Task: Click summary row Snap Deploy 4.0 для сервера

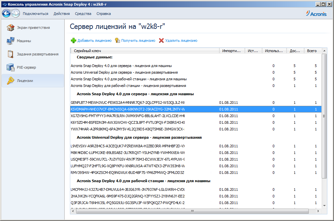Action: pyautogui.click(x=196, y=66)
